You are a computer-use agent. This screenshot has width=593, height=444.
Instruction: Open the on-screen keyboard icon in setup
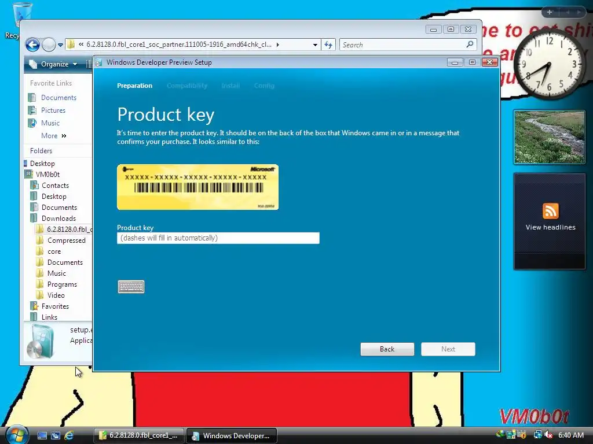pyautogui.click(x=131, y=287)
